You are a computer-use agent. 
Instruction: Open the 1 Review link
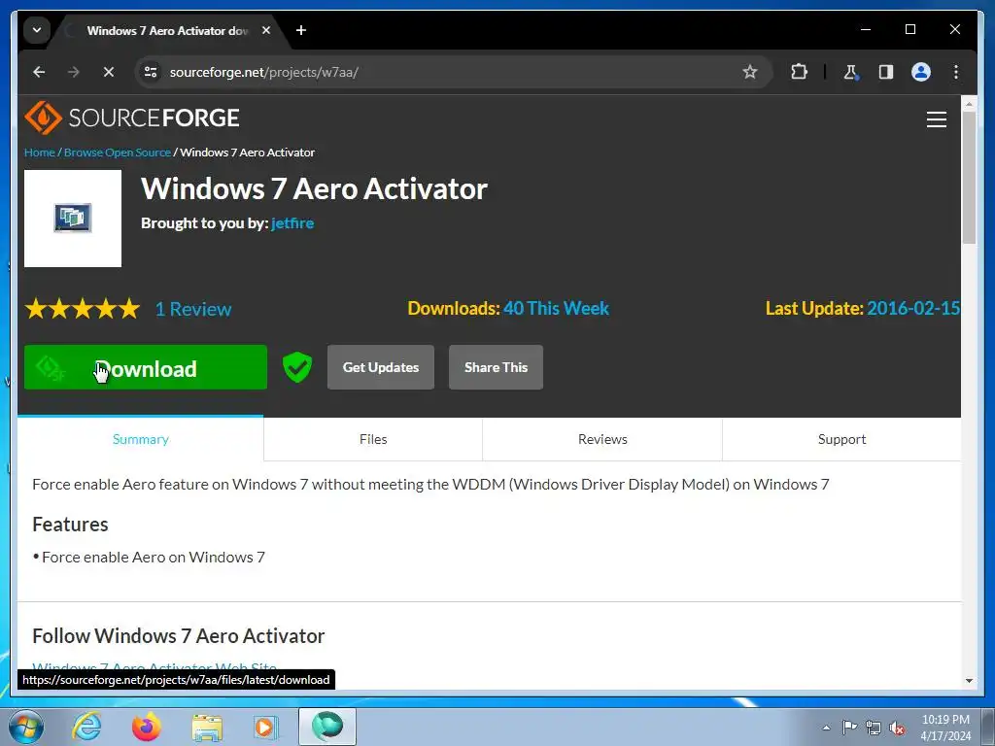pos(193,309)
